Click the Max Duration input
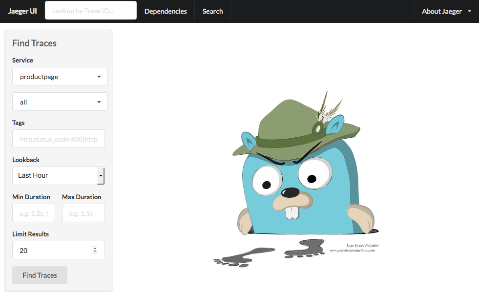The height and width of the screenshot is (294, 479). tap(83, 213)
